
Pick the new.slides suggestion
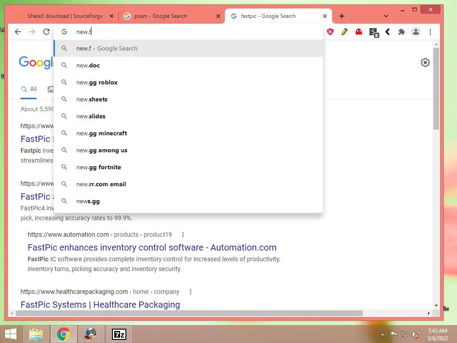(x=189, y=116)
